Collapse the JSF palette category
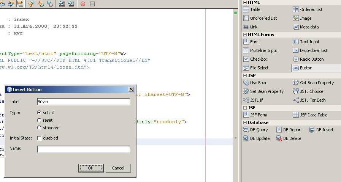This screenshot has width=341, height=182. (x=245, y=108)
